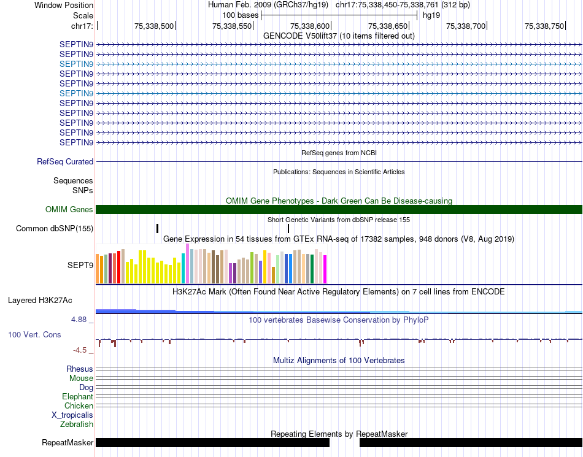The image size is (583, 457).
Task: Open the H3K27Ac Mark track title
Action: click(339, 291)
